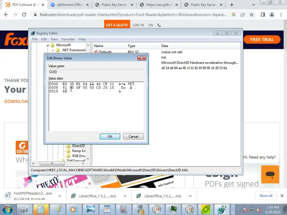The width and height of the screenshot is (287, 215).
Task: Click the Google icon in the address bar
Action: coord(233,15)
